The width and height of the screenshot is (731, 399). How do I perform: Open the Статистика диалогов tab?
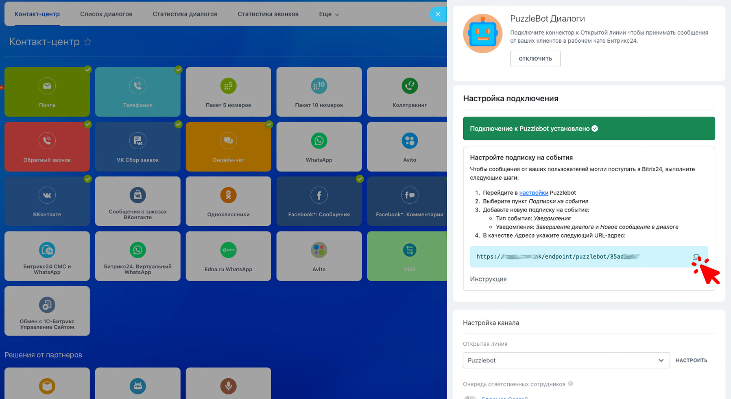pyautogui.click(x=185, y=14)
